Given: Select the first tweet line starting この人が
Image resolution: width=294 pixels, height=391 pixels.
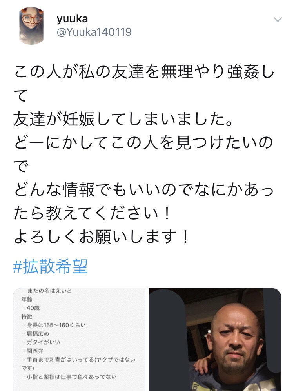Looking at the screenshot, I should pos(144,72).
